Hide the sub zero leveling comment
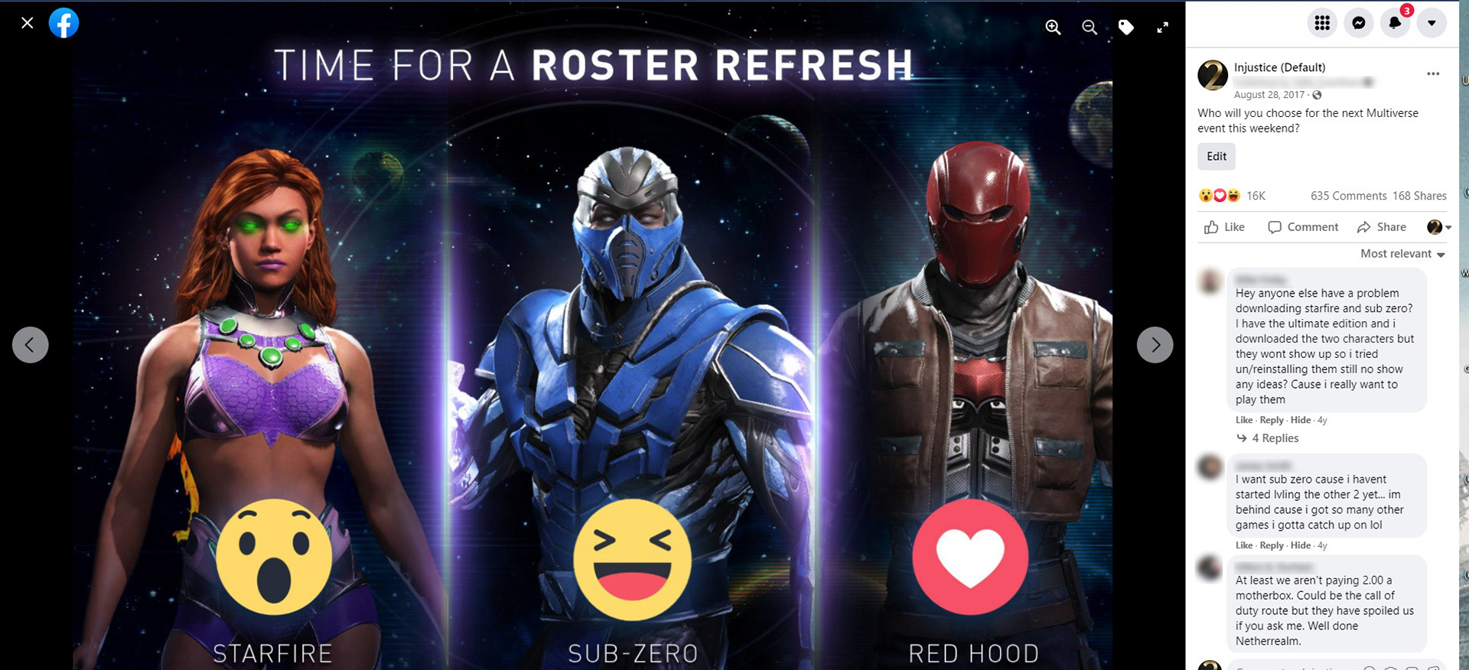The height and width of the screenshot is (670, 1469). tap(1301, 545)
